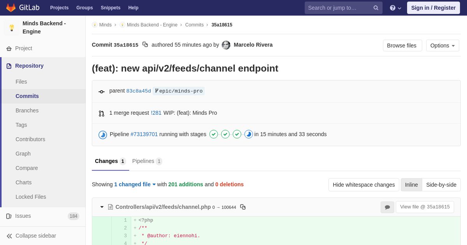Open the Changes tab
Image resolution: width=467 pixels, height=245 pixels.
[x=111, y=161]
